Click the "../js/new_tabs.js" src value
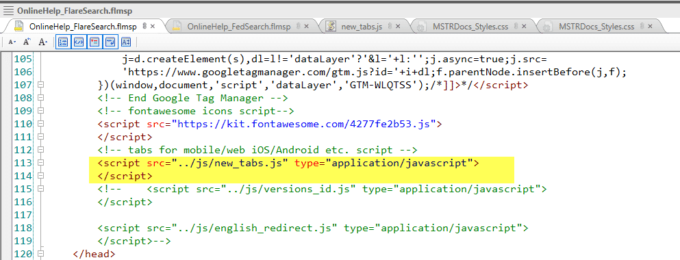 (x=230, y=164)
